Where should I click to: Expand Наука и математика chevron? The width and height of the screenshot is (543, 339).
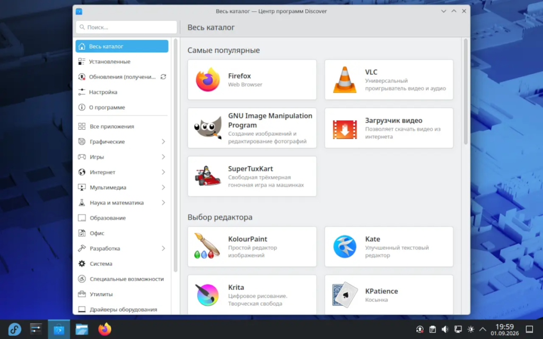[163, 202]
